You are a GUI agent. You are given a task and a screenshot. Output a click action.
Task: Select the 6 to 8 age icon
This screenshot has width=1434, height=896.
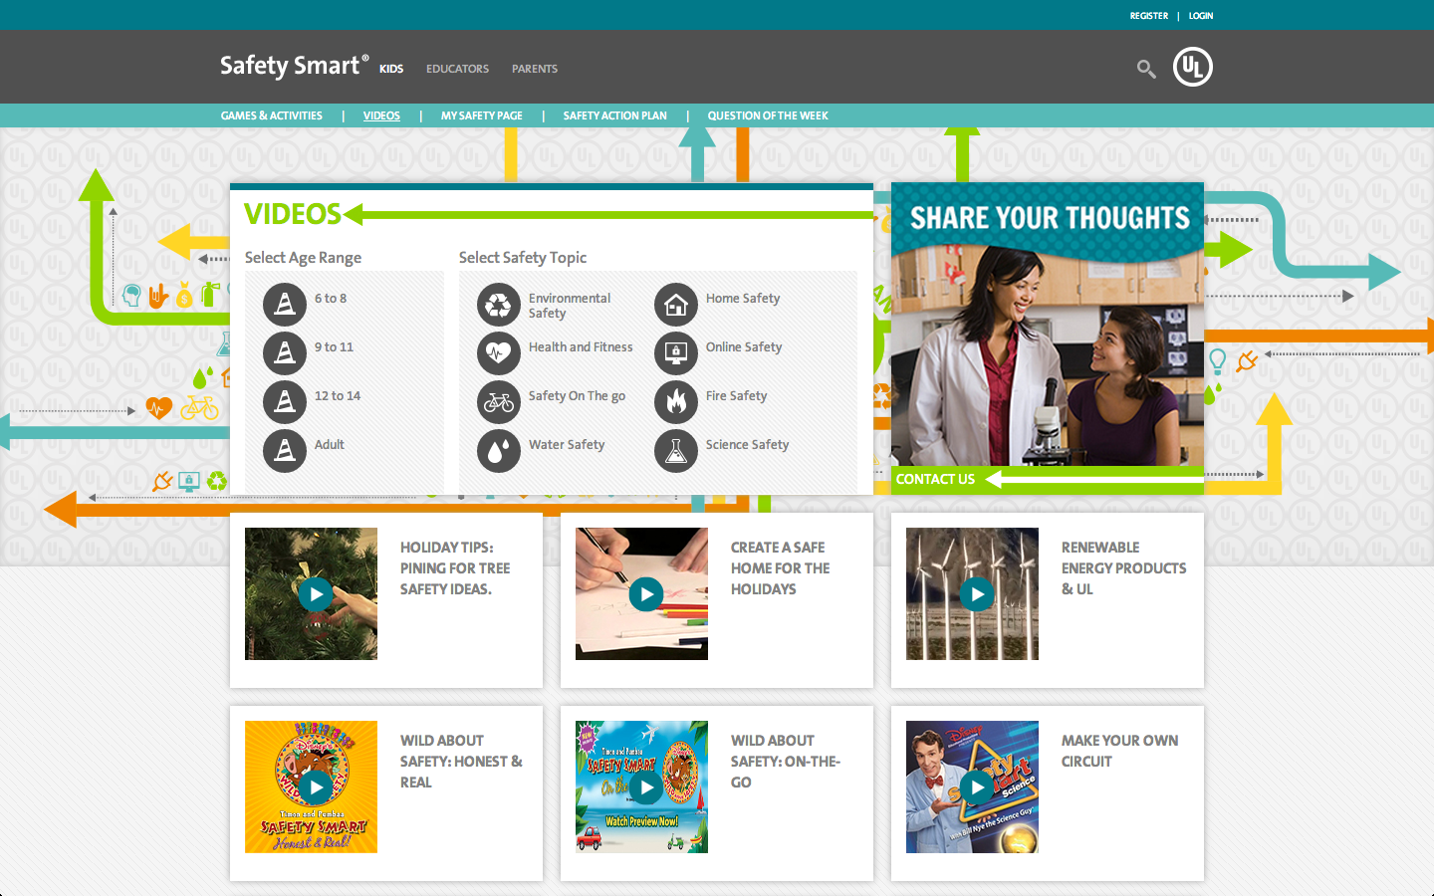(x=285, y=305)
